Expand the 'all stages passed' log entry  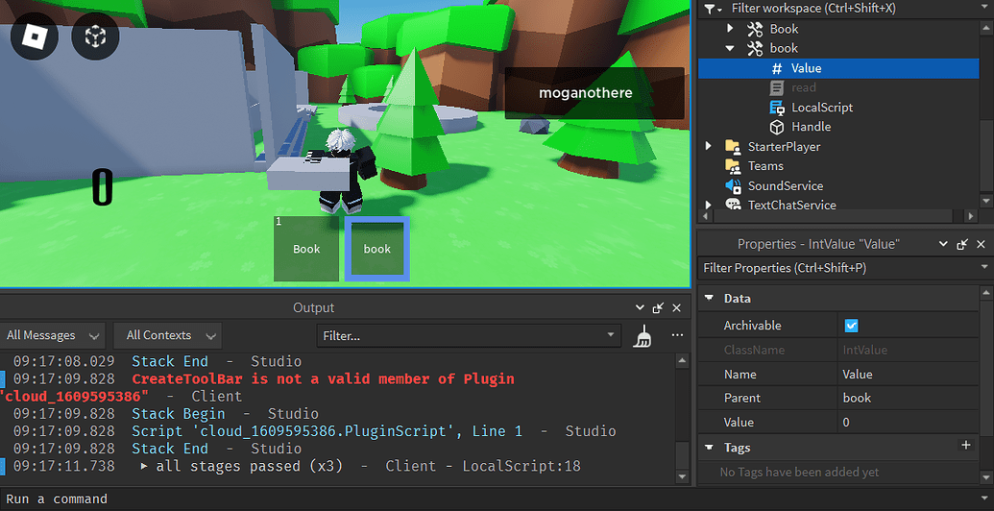[x=144, y=467]
